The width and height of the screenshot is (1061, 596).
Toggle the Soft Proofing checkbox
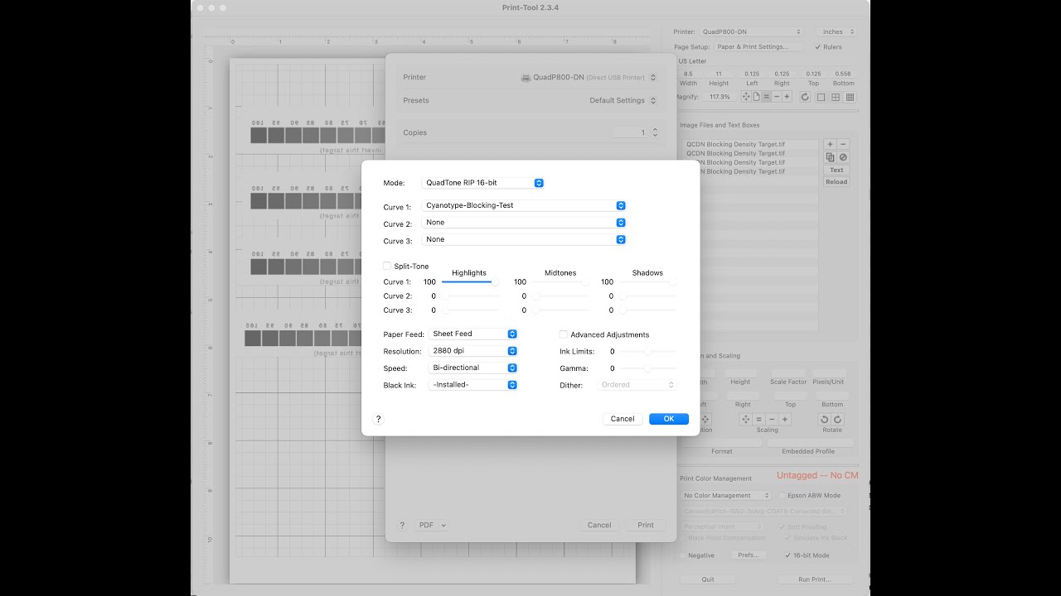tap(781, 526)
